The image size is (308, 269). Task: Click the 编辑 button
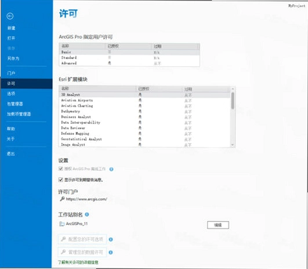tap(218, 225)
